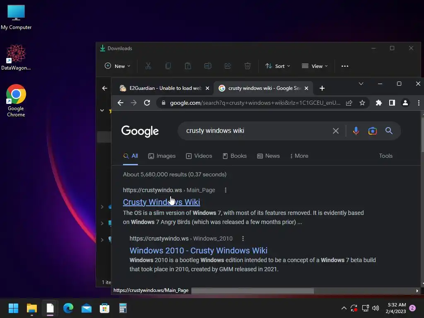The width and height of the screenshot is (424, 318).
Task: Switch to Books results
Action: pyautogui.click(x=235, y=156)
